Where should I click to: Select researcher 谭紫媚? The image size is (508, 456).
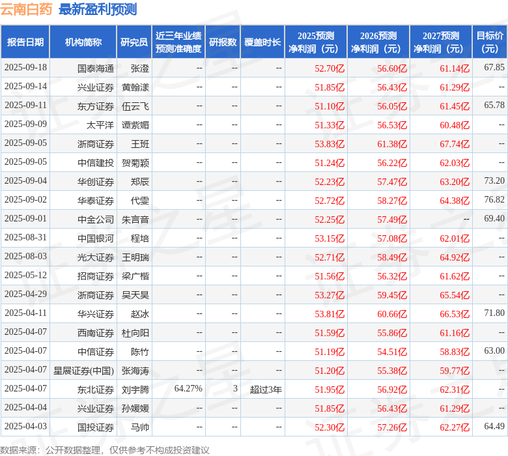click(135, 125)
